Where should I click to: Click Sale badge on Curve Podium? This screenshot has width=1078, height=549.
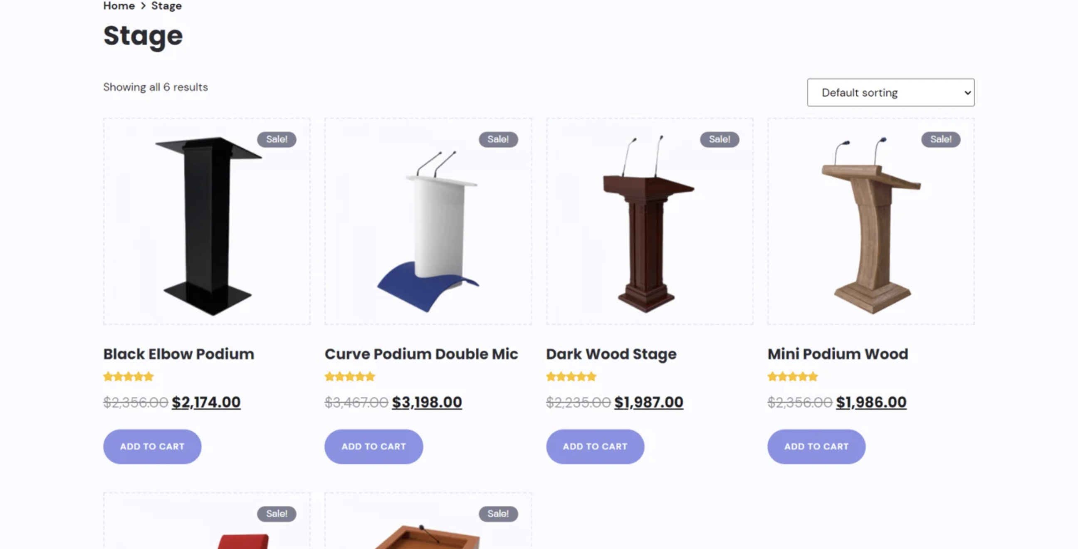pos(498,139)
